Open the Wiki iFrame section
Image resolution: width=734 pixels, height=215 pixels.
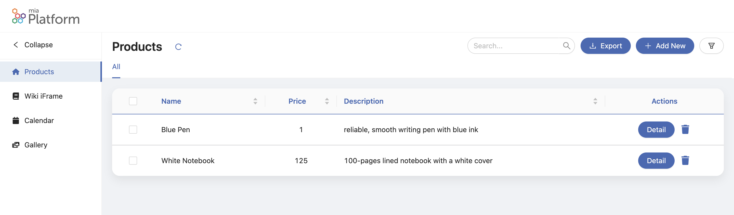pyautogui.click(x=43, y=96)
